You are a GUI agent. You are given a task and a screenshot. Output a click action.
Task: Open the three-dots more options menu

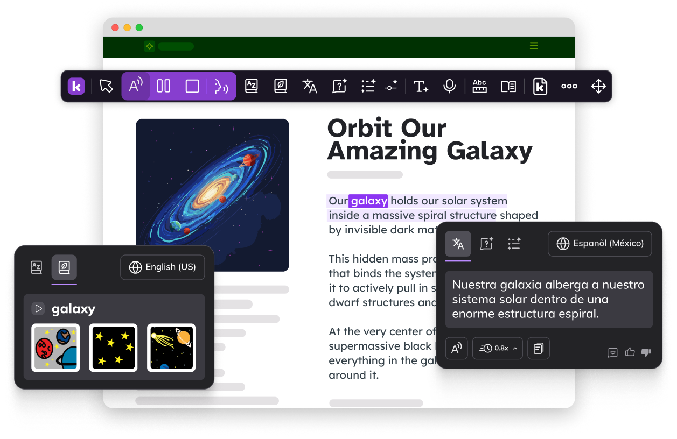[x=569, y=86]
